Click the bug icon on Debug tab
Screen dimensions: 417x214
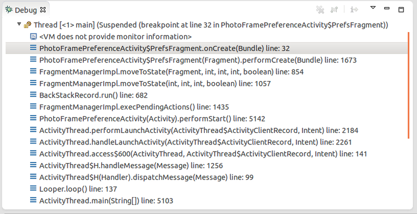(9, 10)
